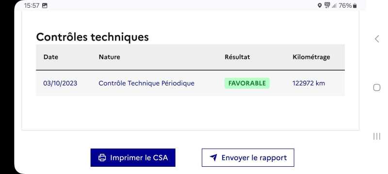Select the Date column header
The height and width of the screenshot is (174, 388).
point(51,57)
